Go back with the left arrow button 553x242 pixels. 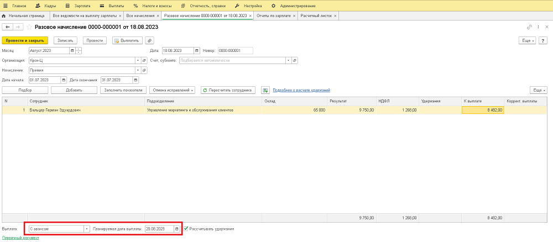coord(8,27)
